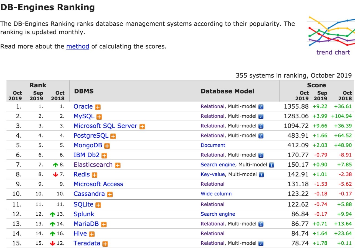Click Relational link in PostgreSQL row
355x248 pixels.
(x=213, y=135)
